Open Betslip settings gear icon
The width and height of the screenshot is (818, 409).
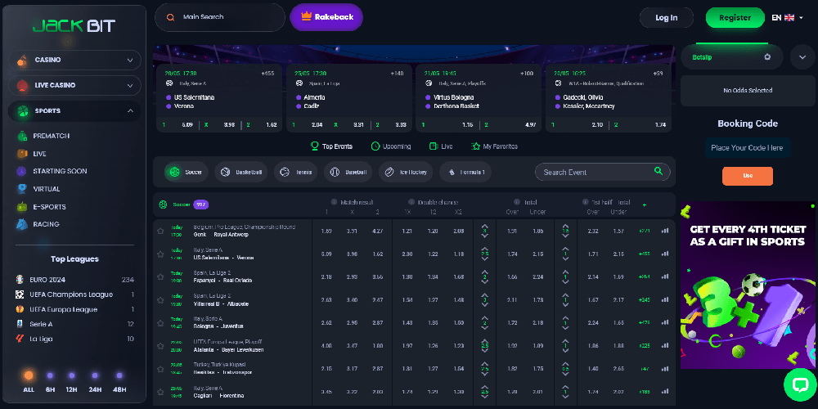coord(767,57)
